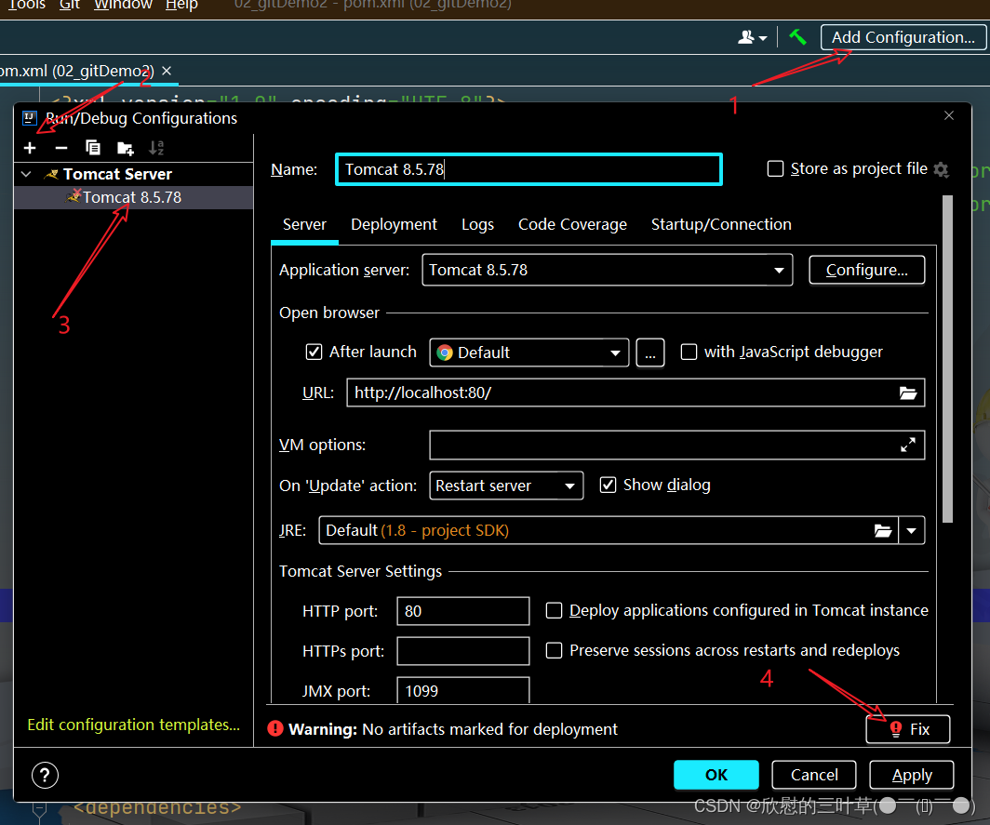Click the help question mark button
Screen dimensions: 990x825
point(45,775)
